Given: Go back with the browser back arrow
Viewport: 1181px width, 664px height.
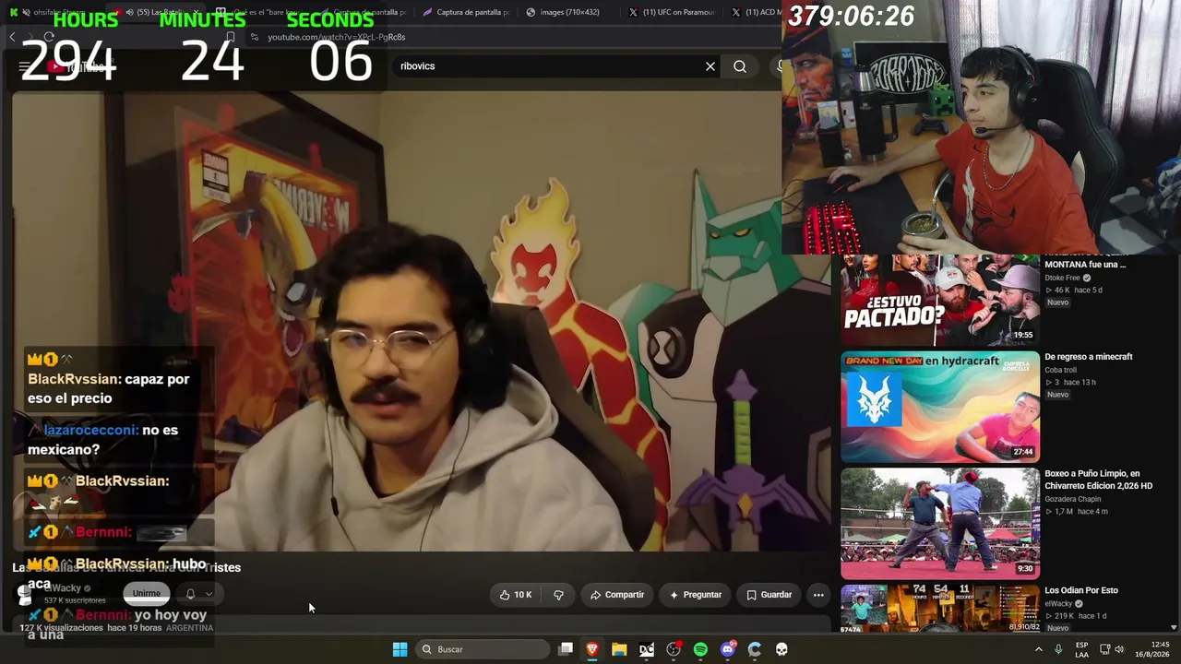Looking at the screenshot, I should click(x=12, y=37).
